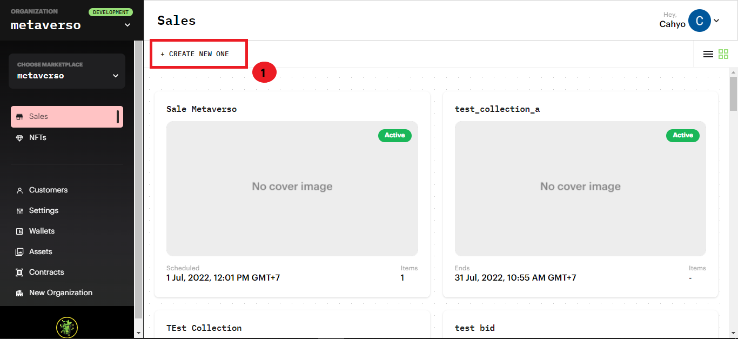The width and height of the screenshot is (738, 339).
Task: Click the Create New One button
Action: pos(195,54)
